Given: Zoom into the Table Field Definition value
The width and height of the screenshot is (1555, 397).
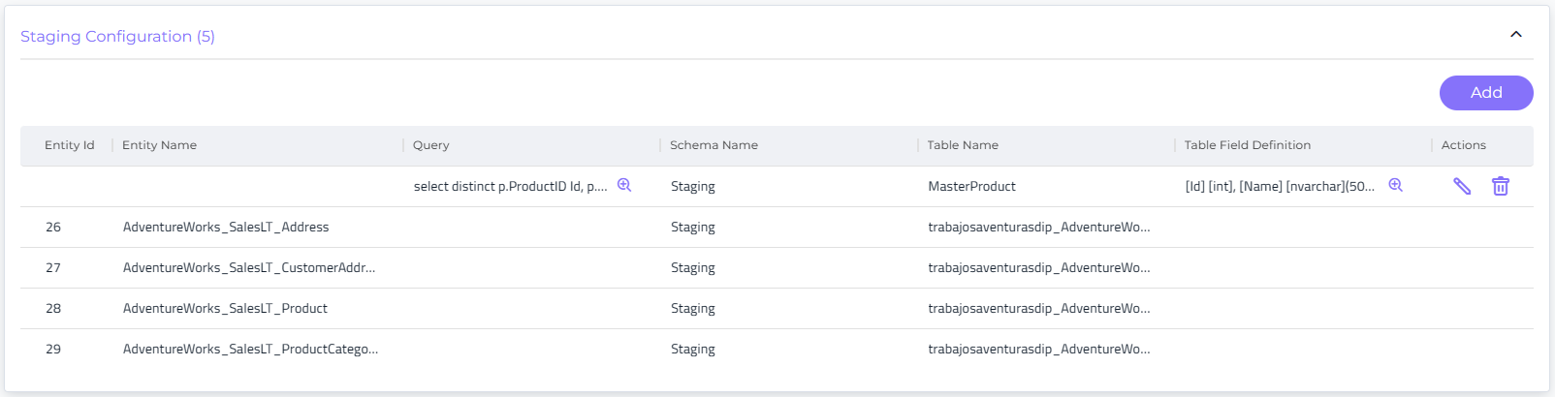Looking at the screenshot, I should [x=1395, y=185].
